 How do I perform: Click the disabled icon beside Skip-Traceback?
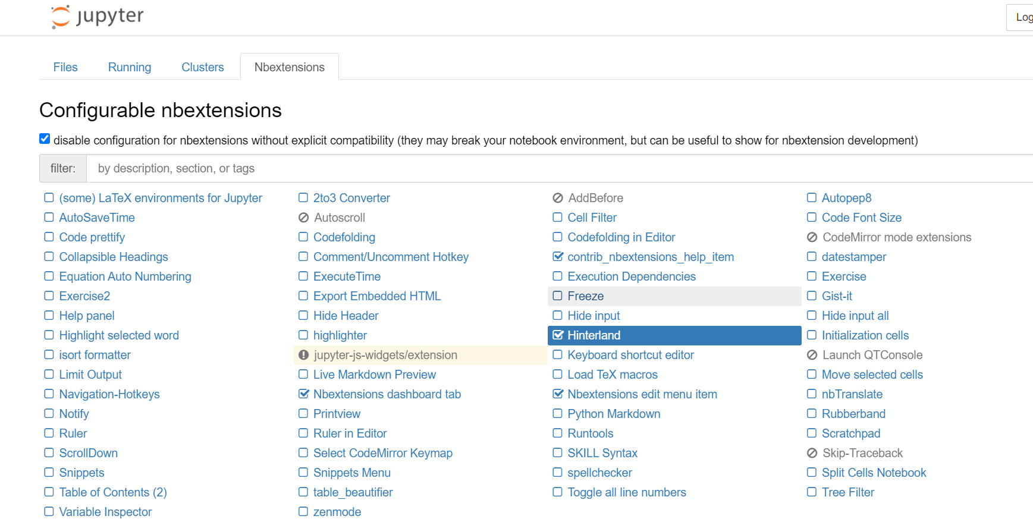click(x=812, y=453)
